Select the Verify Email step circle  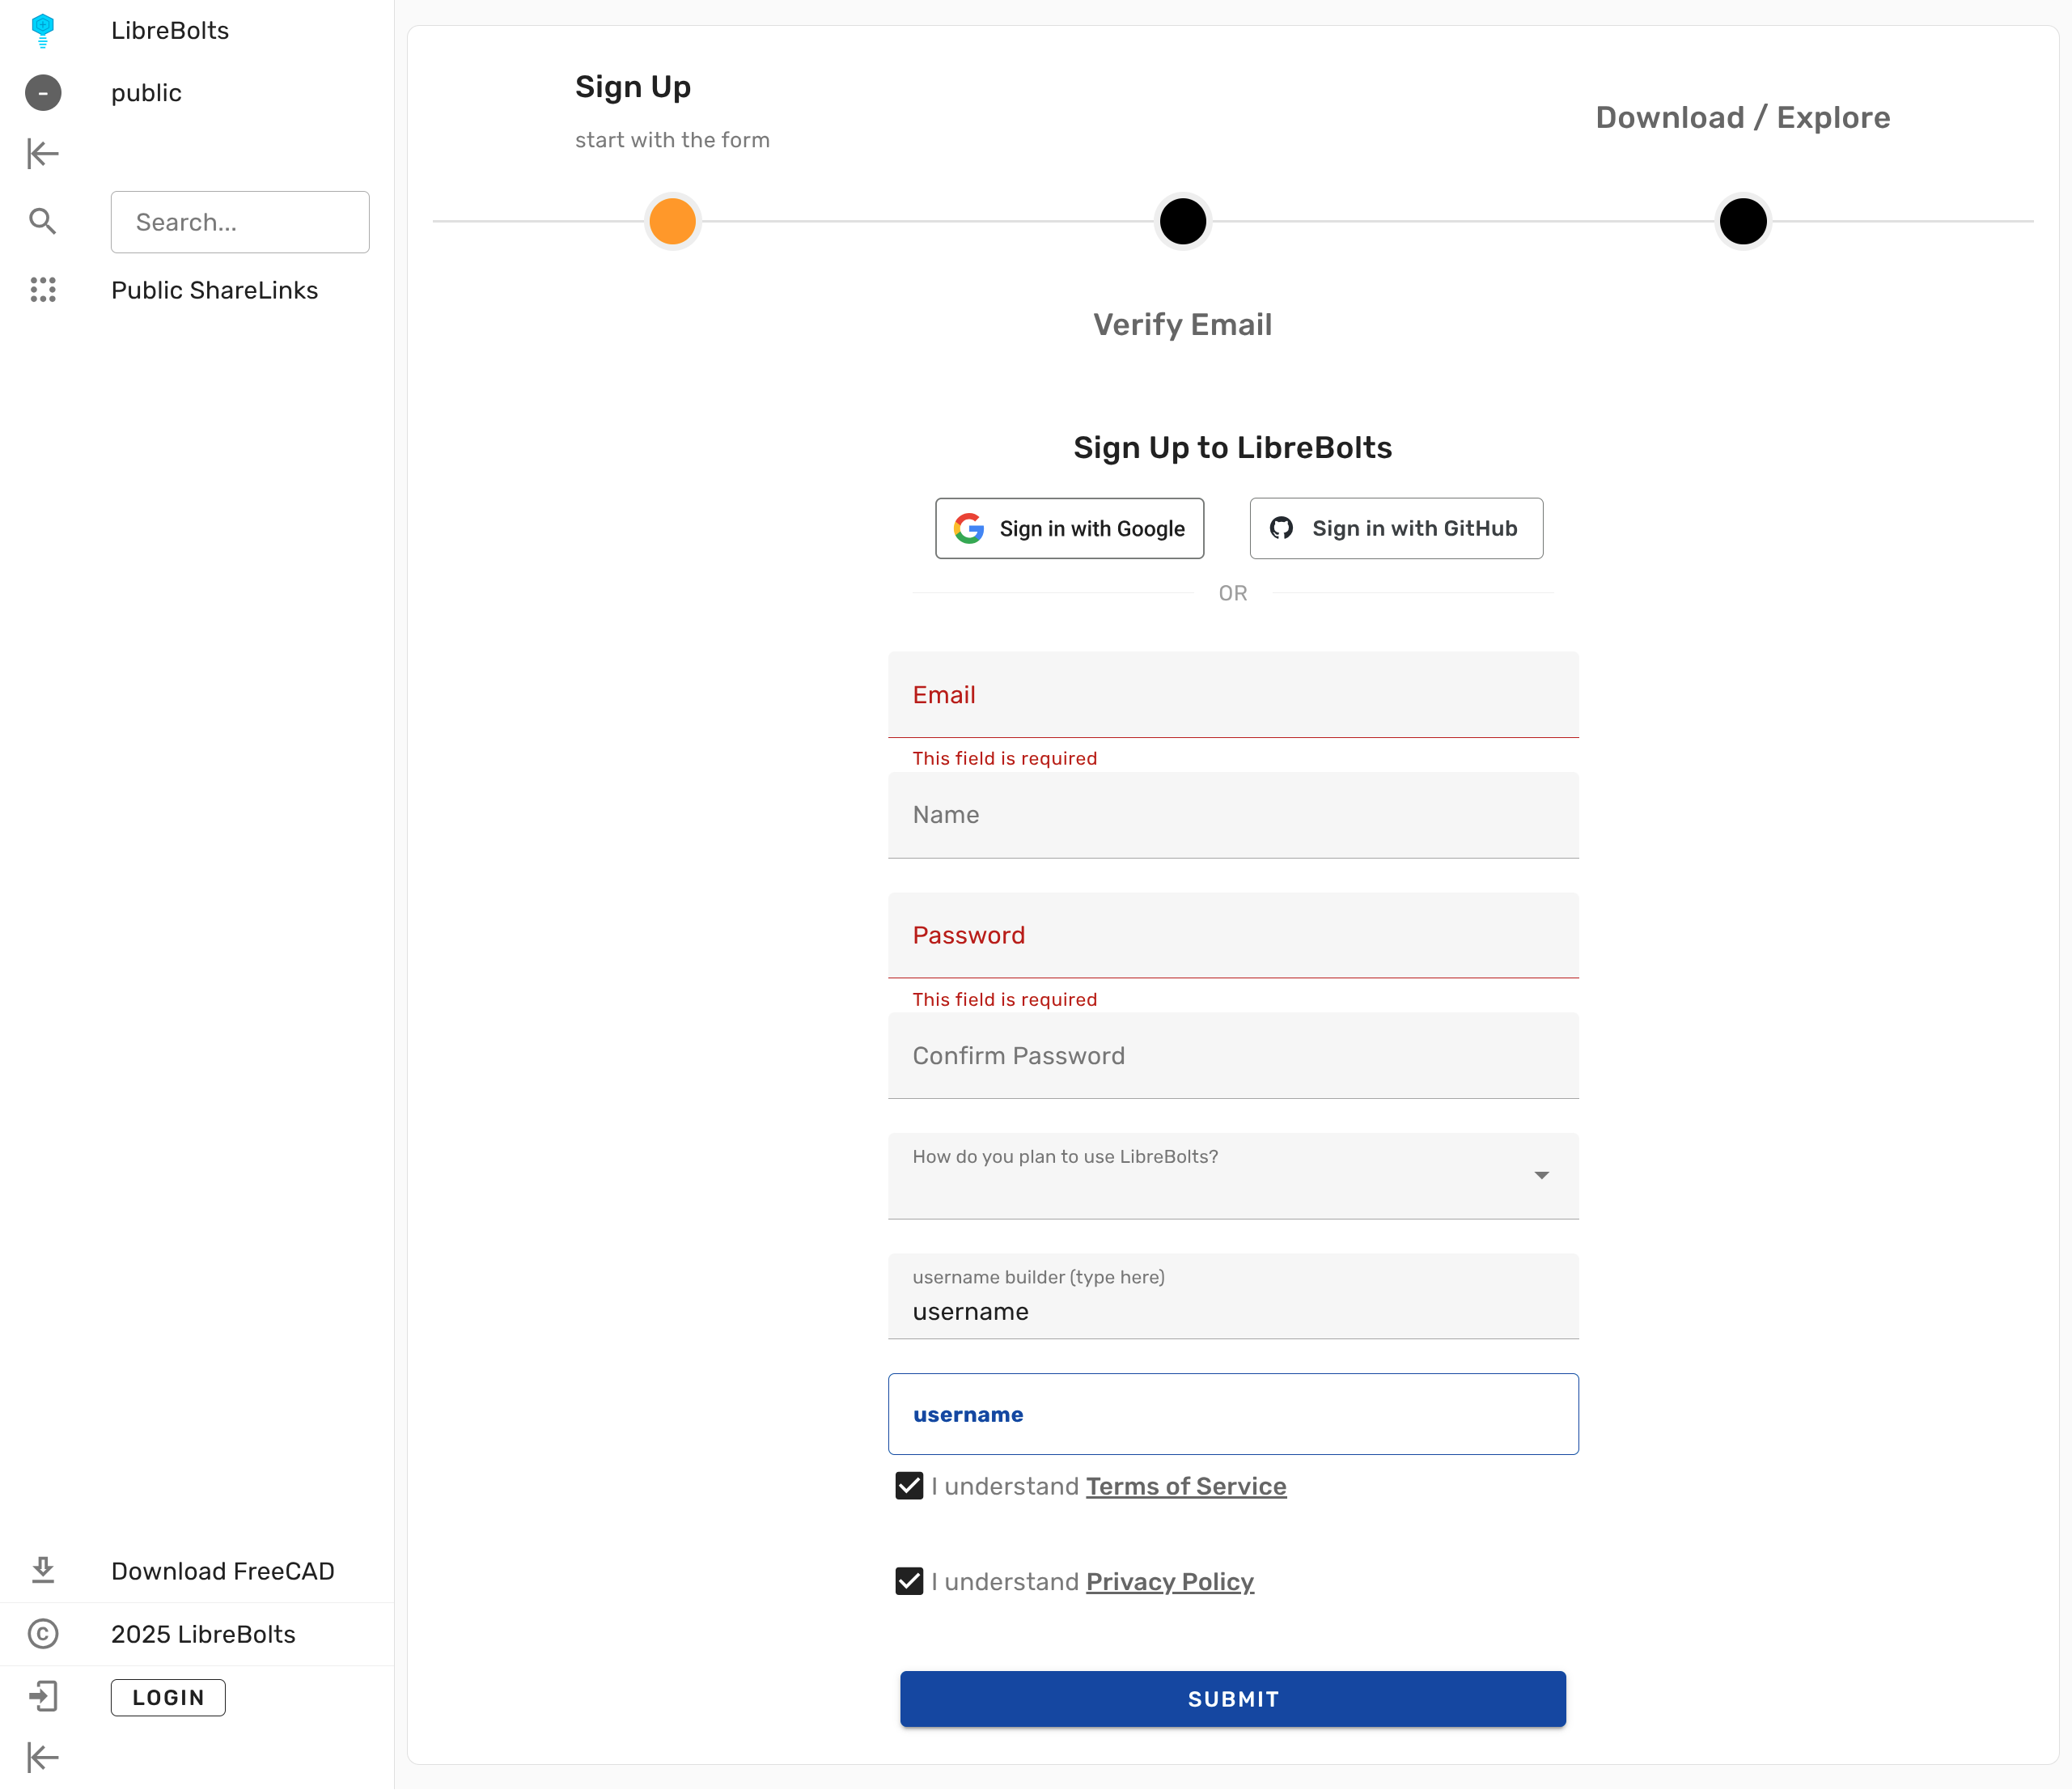pyautogui.click(x=1182, y=221)
